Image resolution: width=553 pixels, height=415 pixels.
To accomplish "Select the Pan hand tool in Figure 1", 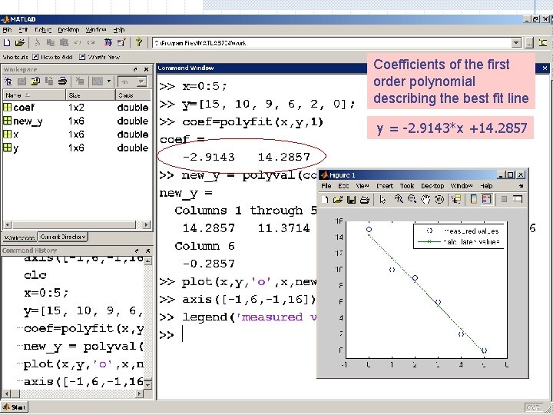I will click(x=426, y=199).
